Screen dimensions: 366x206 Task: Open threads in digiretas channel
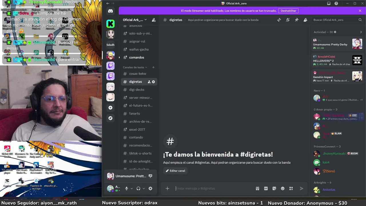(279, 20)
